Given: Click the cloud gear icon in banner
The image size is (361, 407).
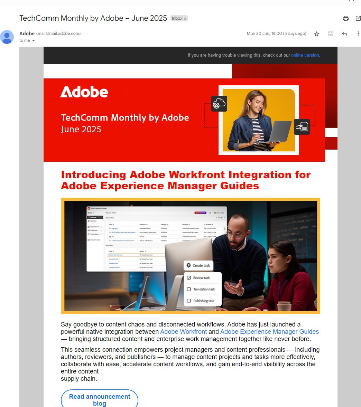Looking at the screenshot, I should click(x=219, y=104).
